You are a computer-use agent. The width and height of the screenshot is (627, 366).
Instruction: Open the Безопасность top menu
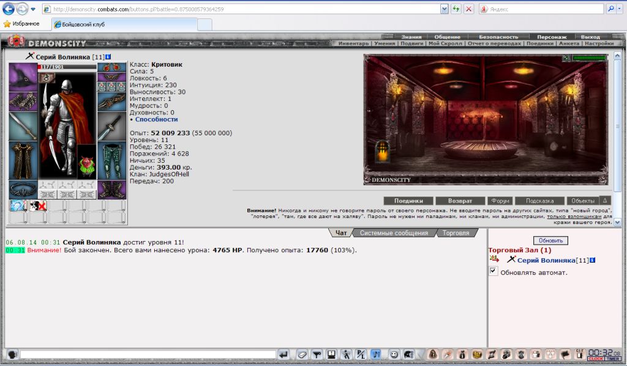coord(498,37)
